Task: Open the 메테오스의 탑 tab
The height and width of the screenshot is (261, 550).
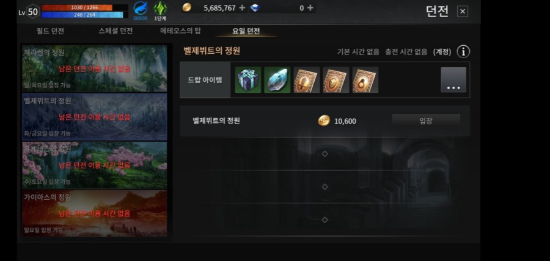Action: 180,31
